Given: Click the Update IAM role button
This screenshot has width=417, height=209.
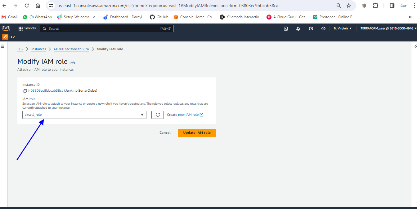Looking at the screenshot, I should click(197, 133).
